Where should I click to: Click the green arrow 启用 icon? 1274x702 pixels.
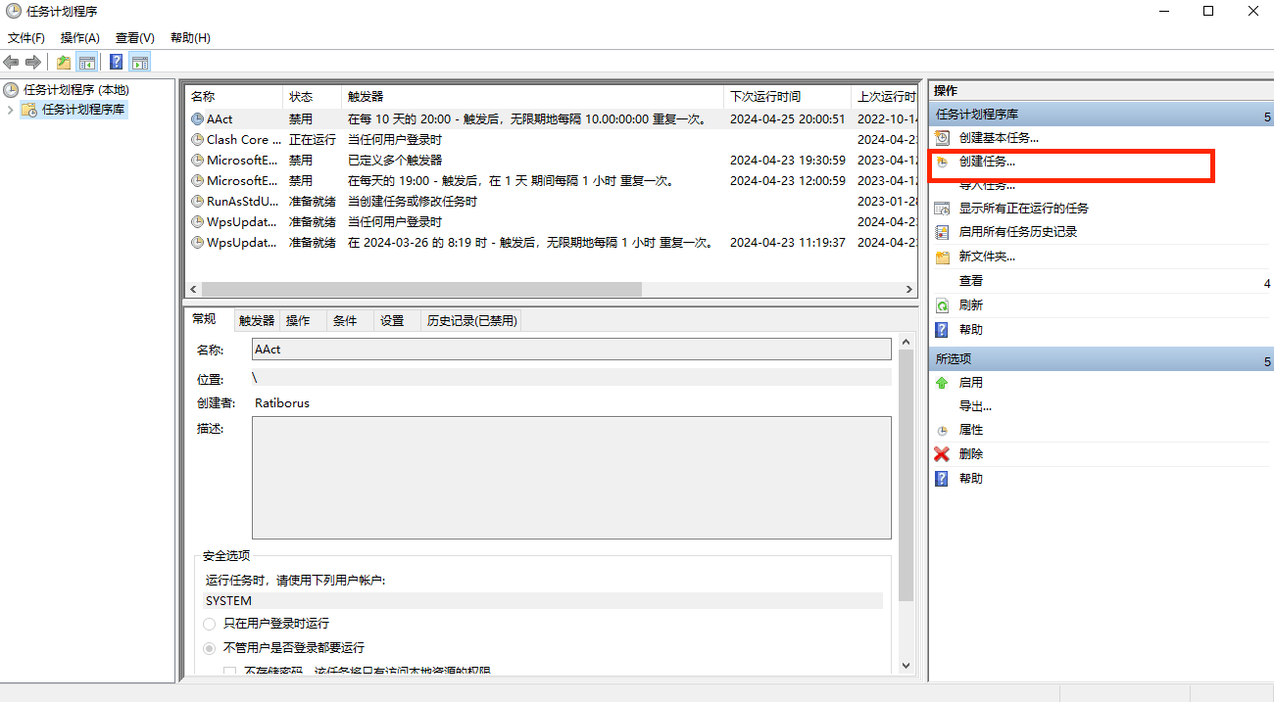942,383
